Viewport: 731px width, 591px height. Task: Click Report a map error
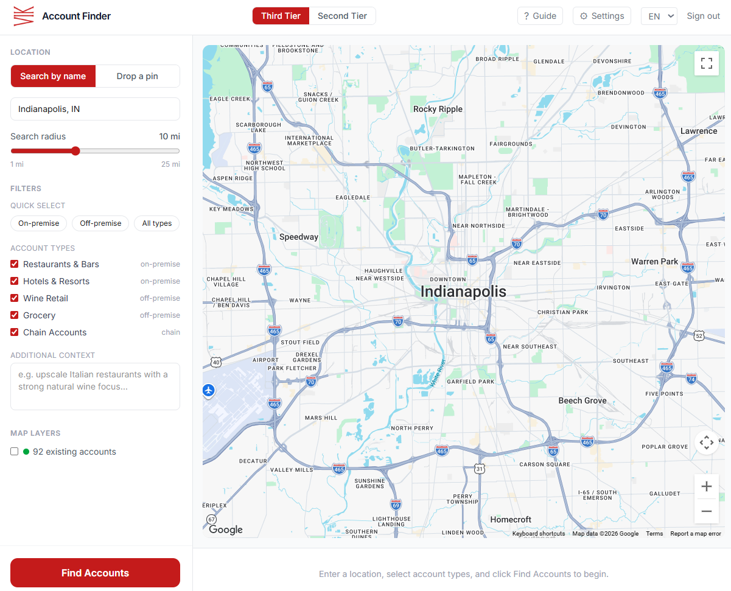click(696, 534)
